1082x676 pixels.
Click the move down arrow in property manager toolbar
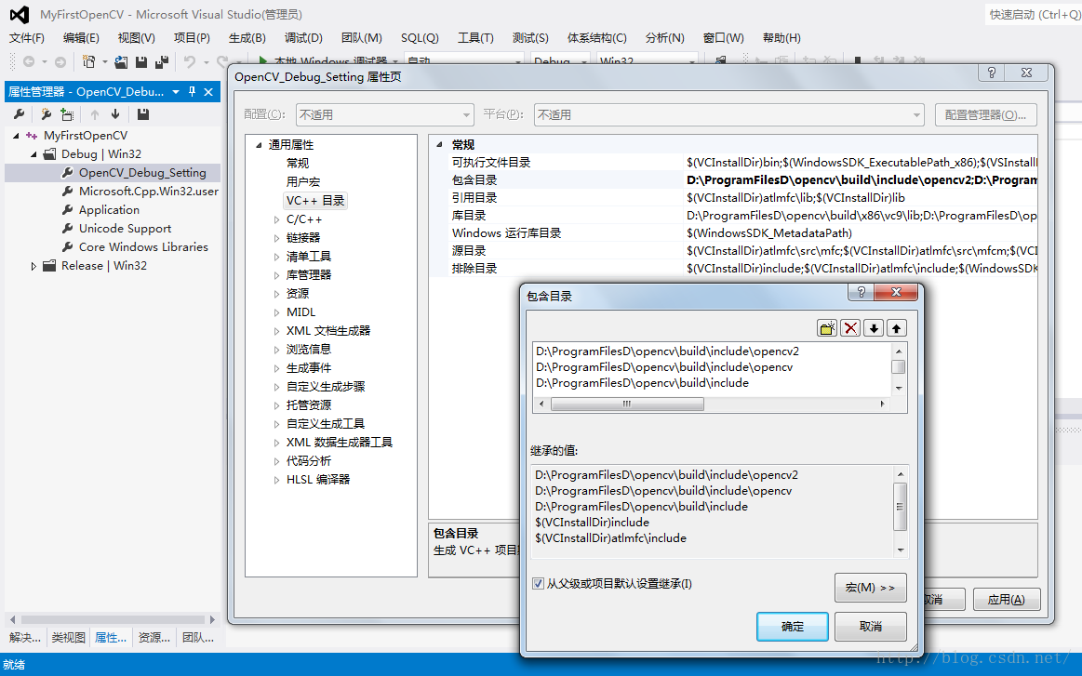115,113
